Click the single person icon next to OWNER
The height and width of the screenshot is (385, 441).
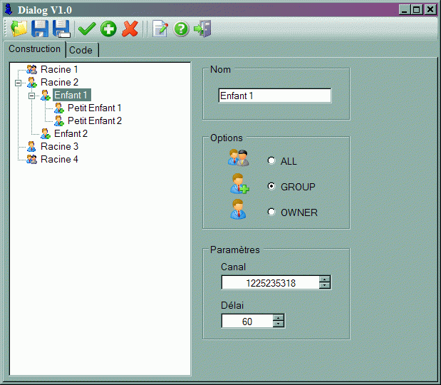click(x=238, y=209)
